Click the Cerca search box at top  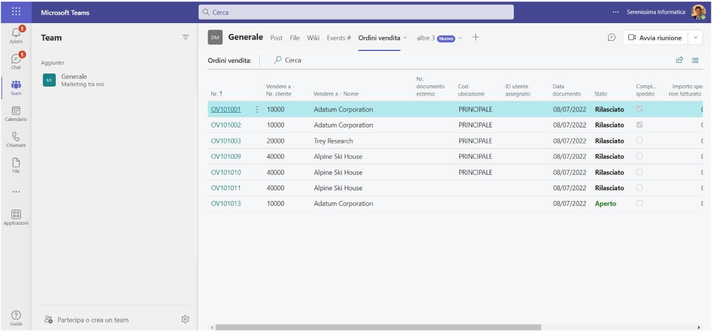(356, 12)
